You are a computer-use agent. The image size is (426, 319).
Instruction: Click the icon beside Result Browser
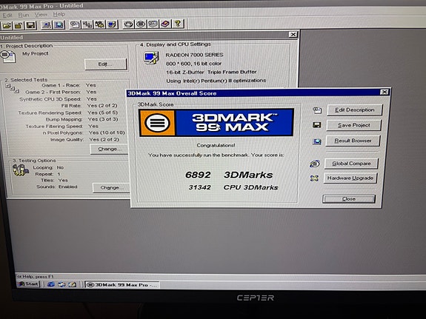[x=317, y=141]
